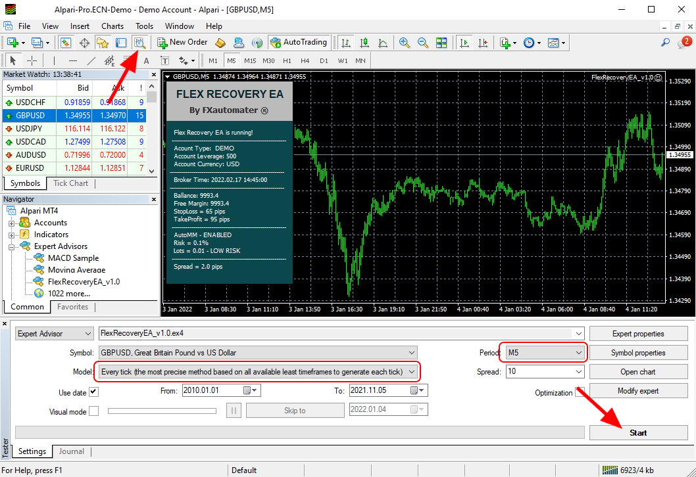Select the Cursor arrow tool

point(13,60)
